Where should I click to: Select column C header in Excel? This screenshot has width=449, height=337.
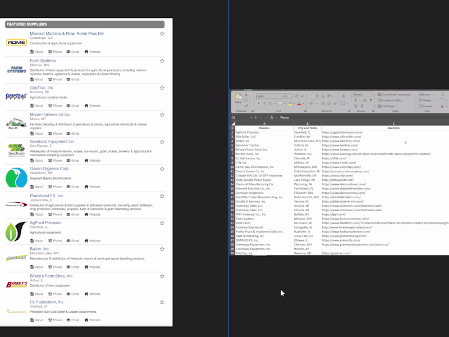(x=393, y=124)
